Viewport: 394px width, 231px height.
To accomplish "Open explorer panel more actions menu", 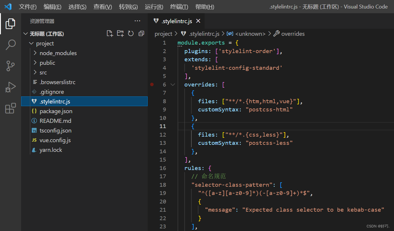I will click(137, 21).
